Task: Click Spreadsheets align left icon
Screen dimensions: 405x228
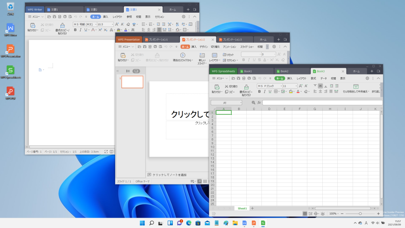Action: click(x=315, y=91)
